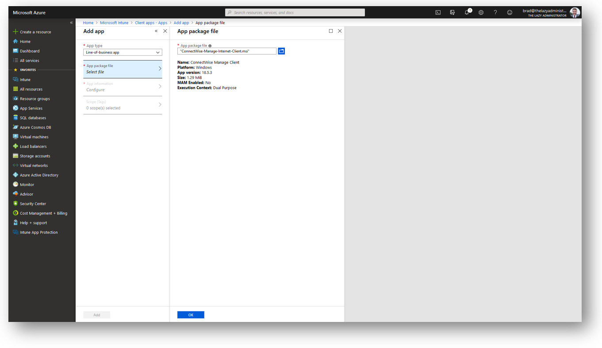Screen dimensions: 602x348
Task: Click the Security Center shield icon
Action: click(15, 204)
